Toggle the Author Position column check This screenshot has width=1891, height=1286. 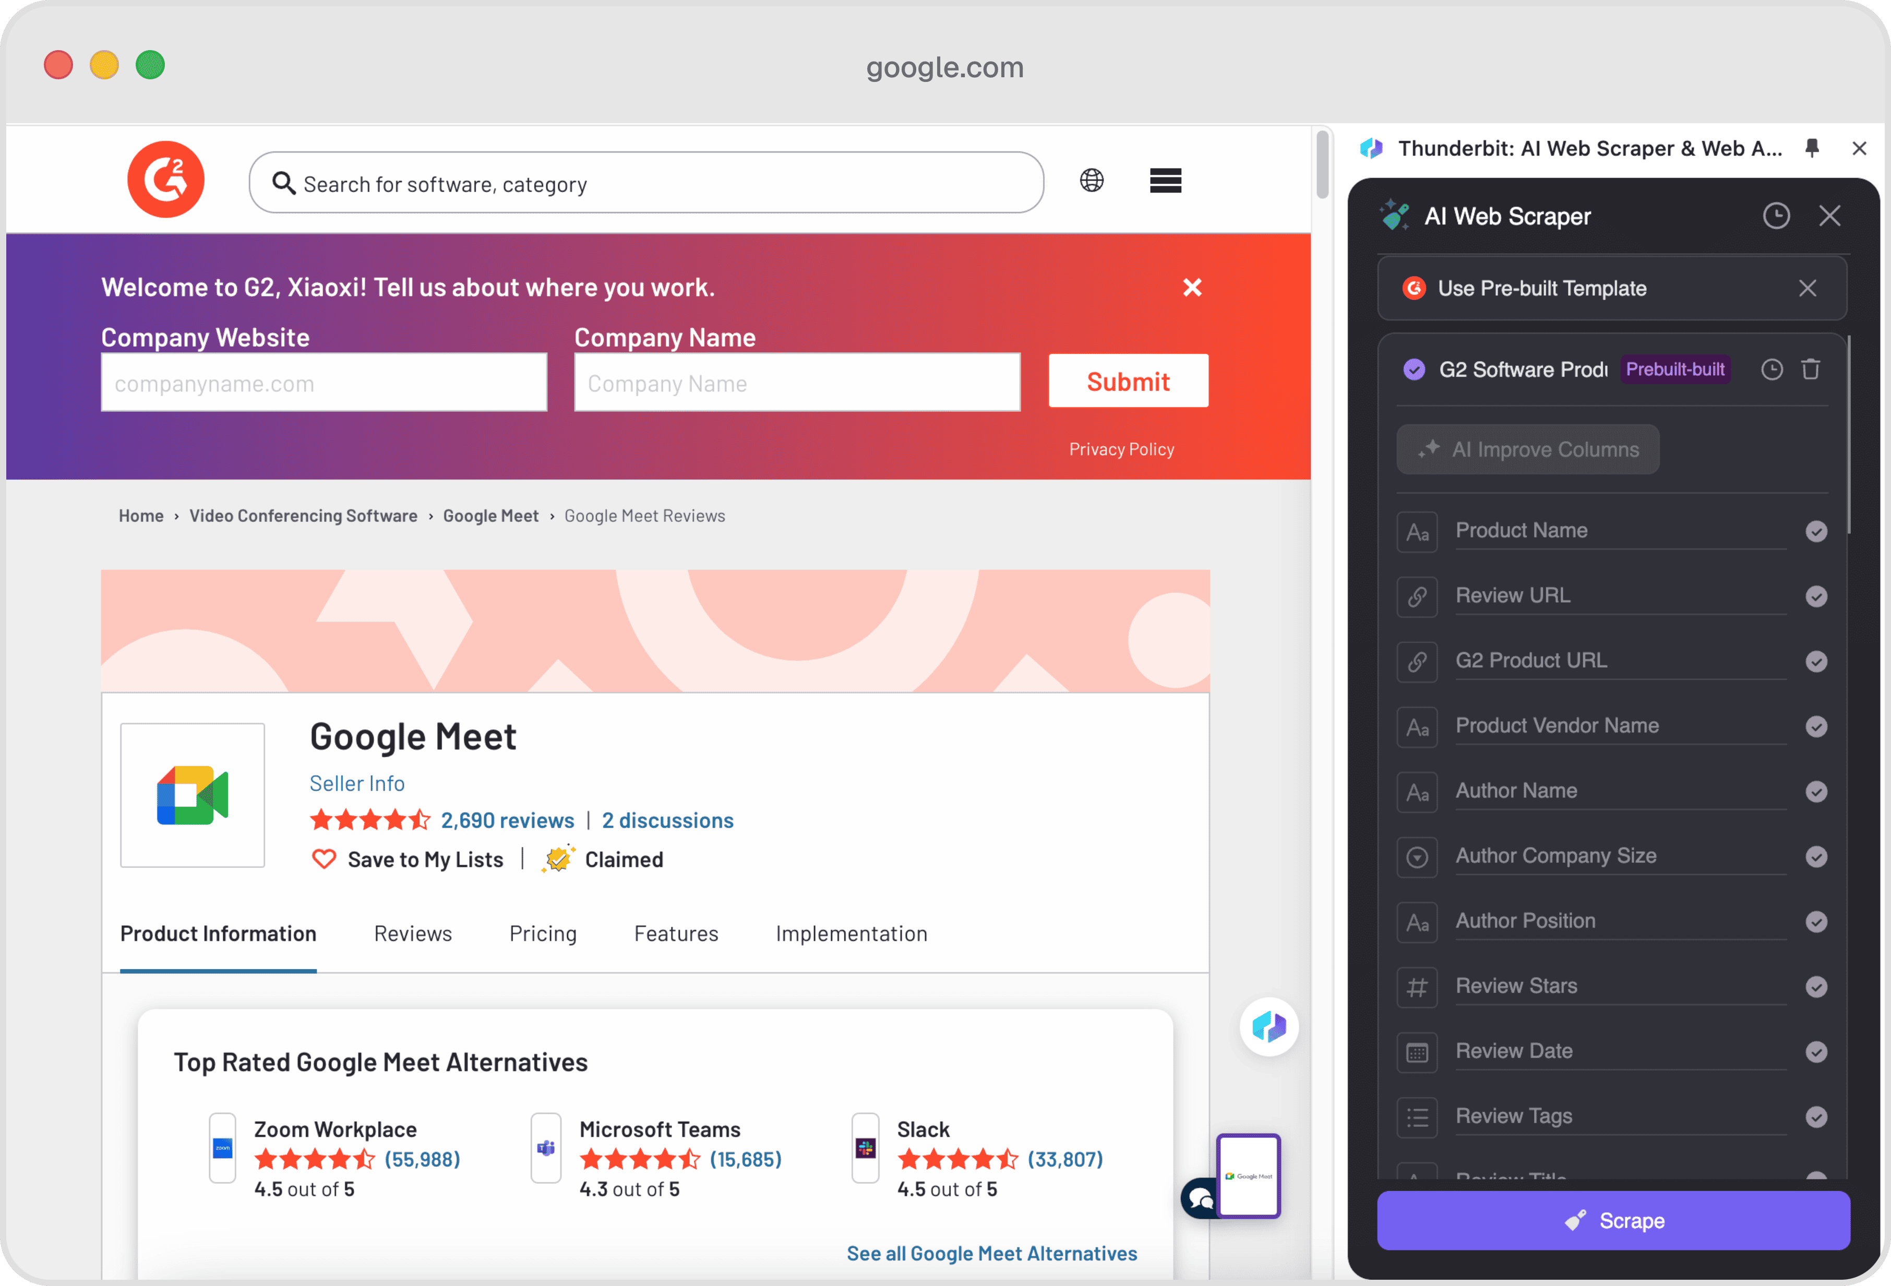tap(1816, 922)
